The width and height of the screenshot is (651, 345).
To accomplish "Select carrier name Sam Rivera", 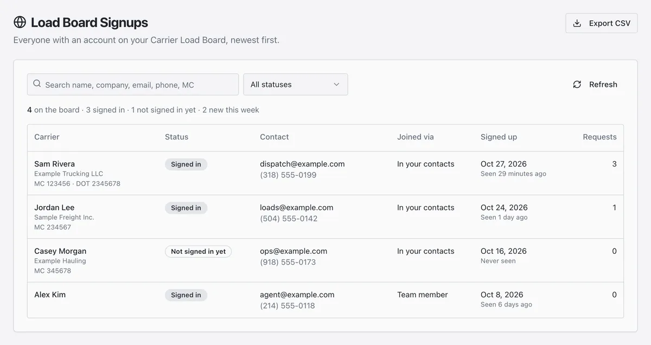I will (54, 164).
